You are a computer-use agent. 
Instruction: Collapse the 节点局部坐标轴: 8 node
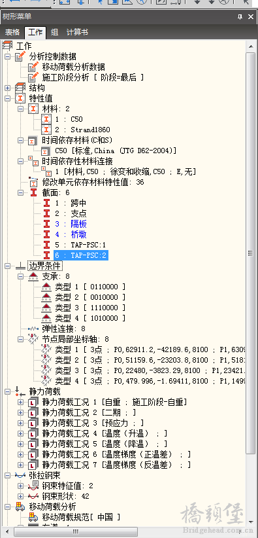pyautogui.click(x=20, y=339)
